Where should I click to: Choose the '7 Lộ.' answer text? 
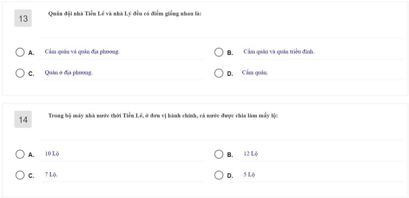(51, 174)
